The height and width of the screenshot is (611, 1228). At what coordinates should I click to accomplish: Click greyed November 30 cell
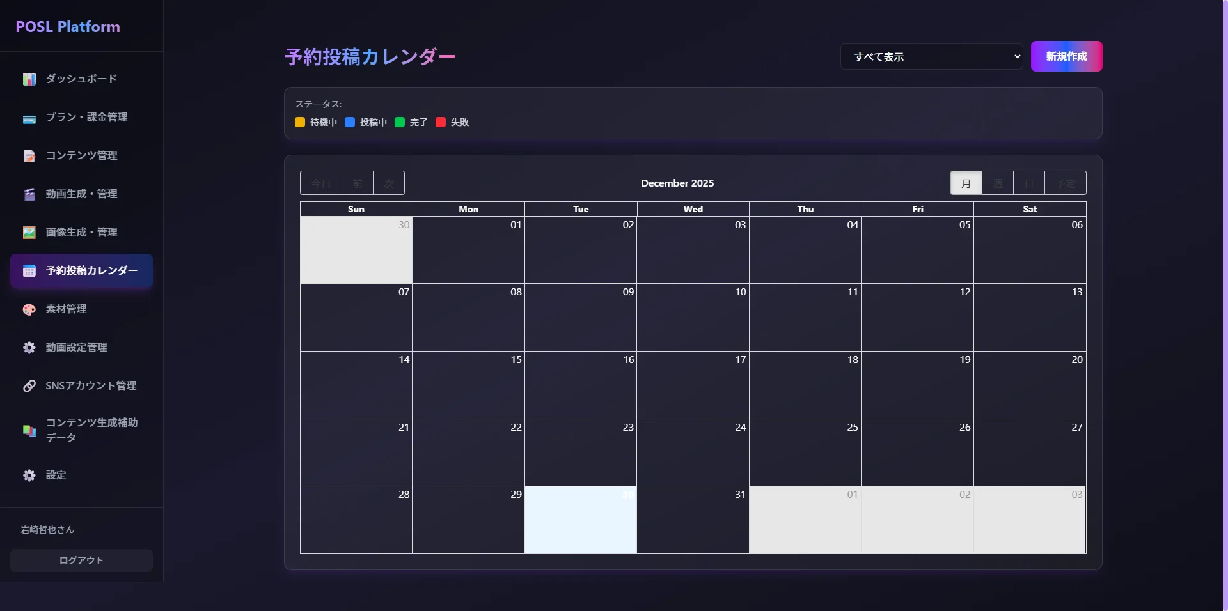pyautogui.click(x=356, y=250)
